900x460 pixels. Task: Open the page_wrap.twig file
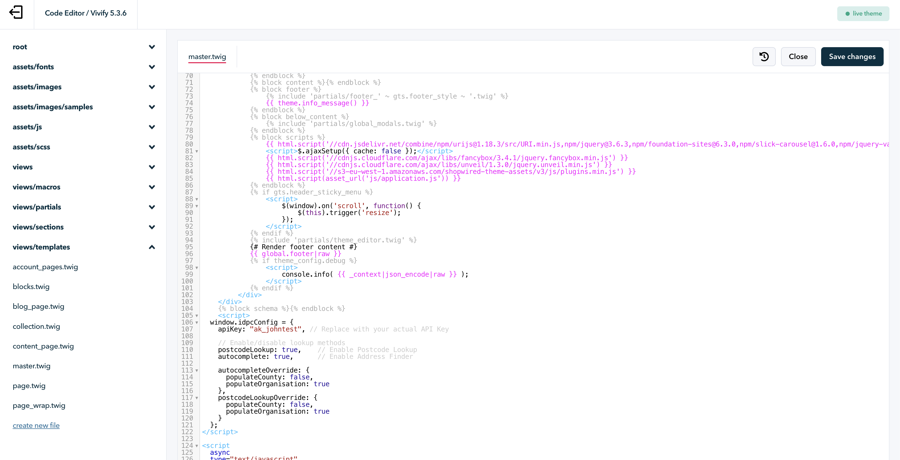click(39, 405)
